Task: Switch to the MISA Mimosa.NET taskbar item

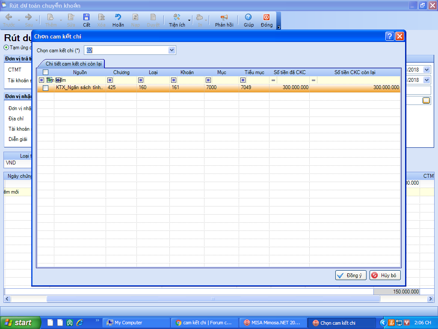Action: click(x=272, y=323)
